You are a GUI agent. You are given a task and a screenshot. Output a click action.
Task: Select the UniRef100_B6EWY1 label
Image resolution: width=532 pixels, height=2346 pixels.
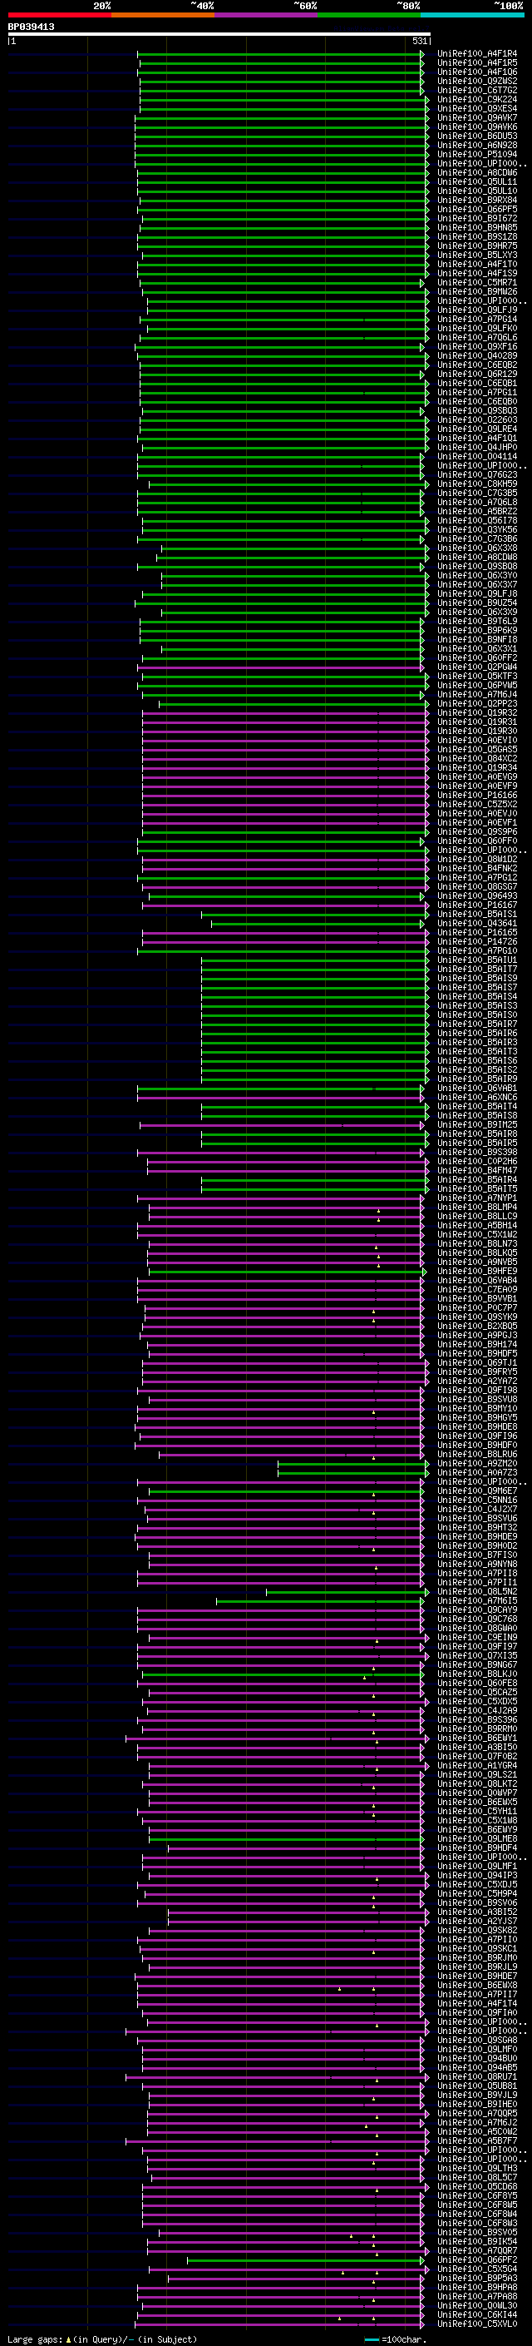tap(477, 1738)
